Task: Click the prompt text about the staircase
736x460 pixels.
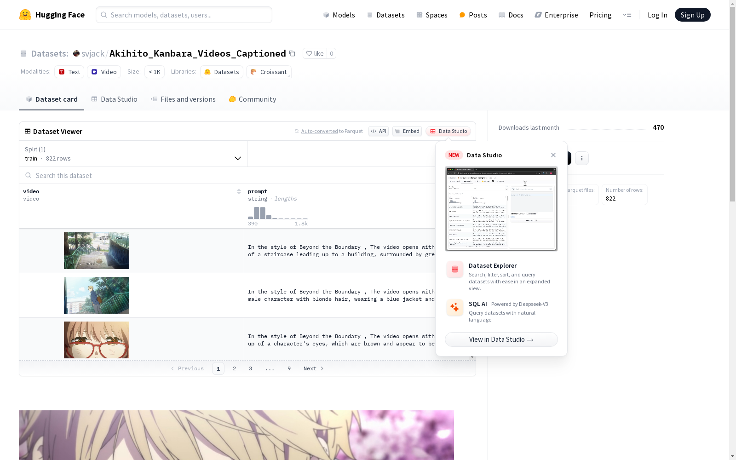Action: point(341,251)
